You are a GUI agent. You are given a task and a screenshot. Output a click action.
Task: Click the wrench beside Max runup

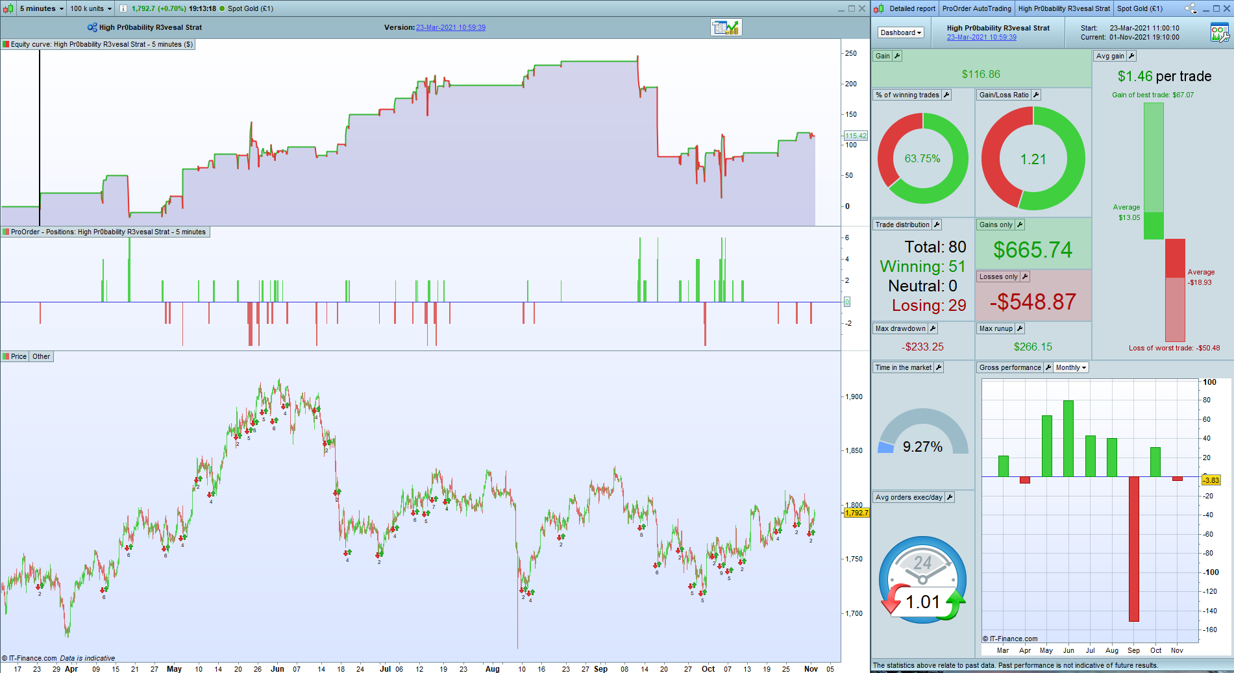[x=1020, y=328]
